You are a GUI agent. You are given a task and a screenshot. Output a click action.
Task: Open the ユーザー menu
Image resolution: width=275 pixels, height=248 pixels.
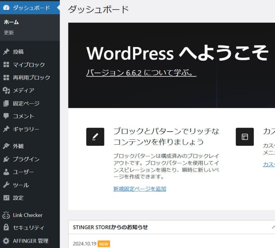pos(23,172)
